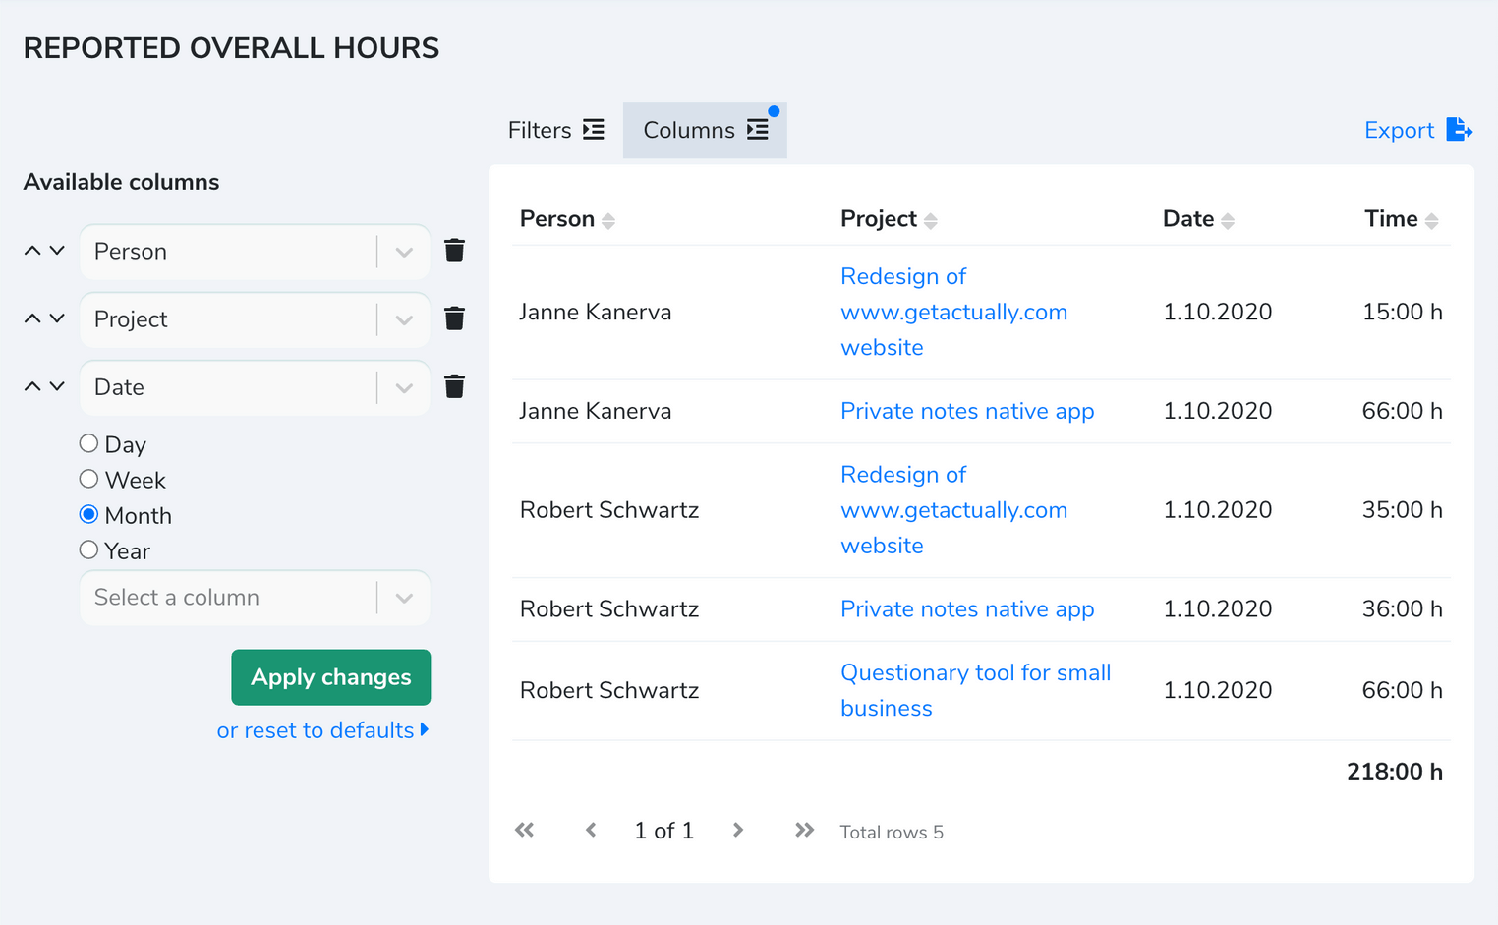This screenshot has width=1498, height=925.
Task: Move the Person column down with its arrow
Action: [x=56, y=251]
